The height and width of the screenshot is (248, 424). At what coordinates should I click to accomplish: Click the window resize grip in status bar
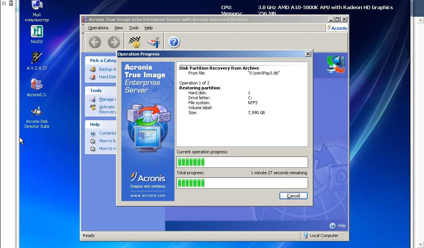(x=345, y=237)
